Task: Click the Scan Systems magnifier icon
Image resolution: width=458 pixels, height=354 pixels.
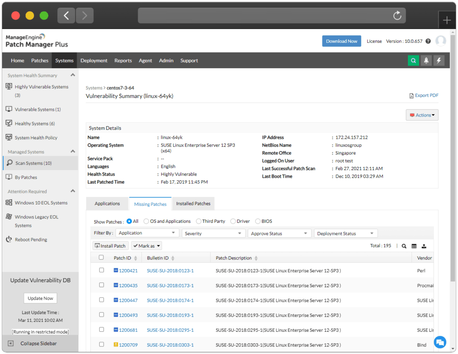Action: [10, 162]
